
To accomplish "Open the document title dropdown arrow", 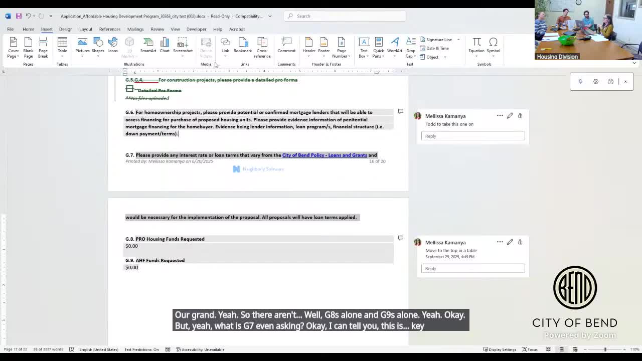I will coord(270,16).
